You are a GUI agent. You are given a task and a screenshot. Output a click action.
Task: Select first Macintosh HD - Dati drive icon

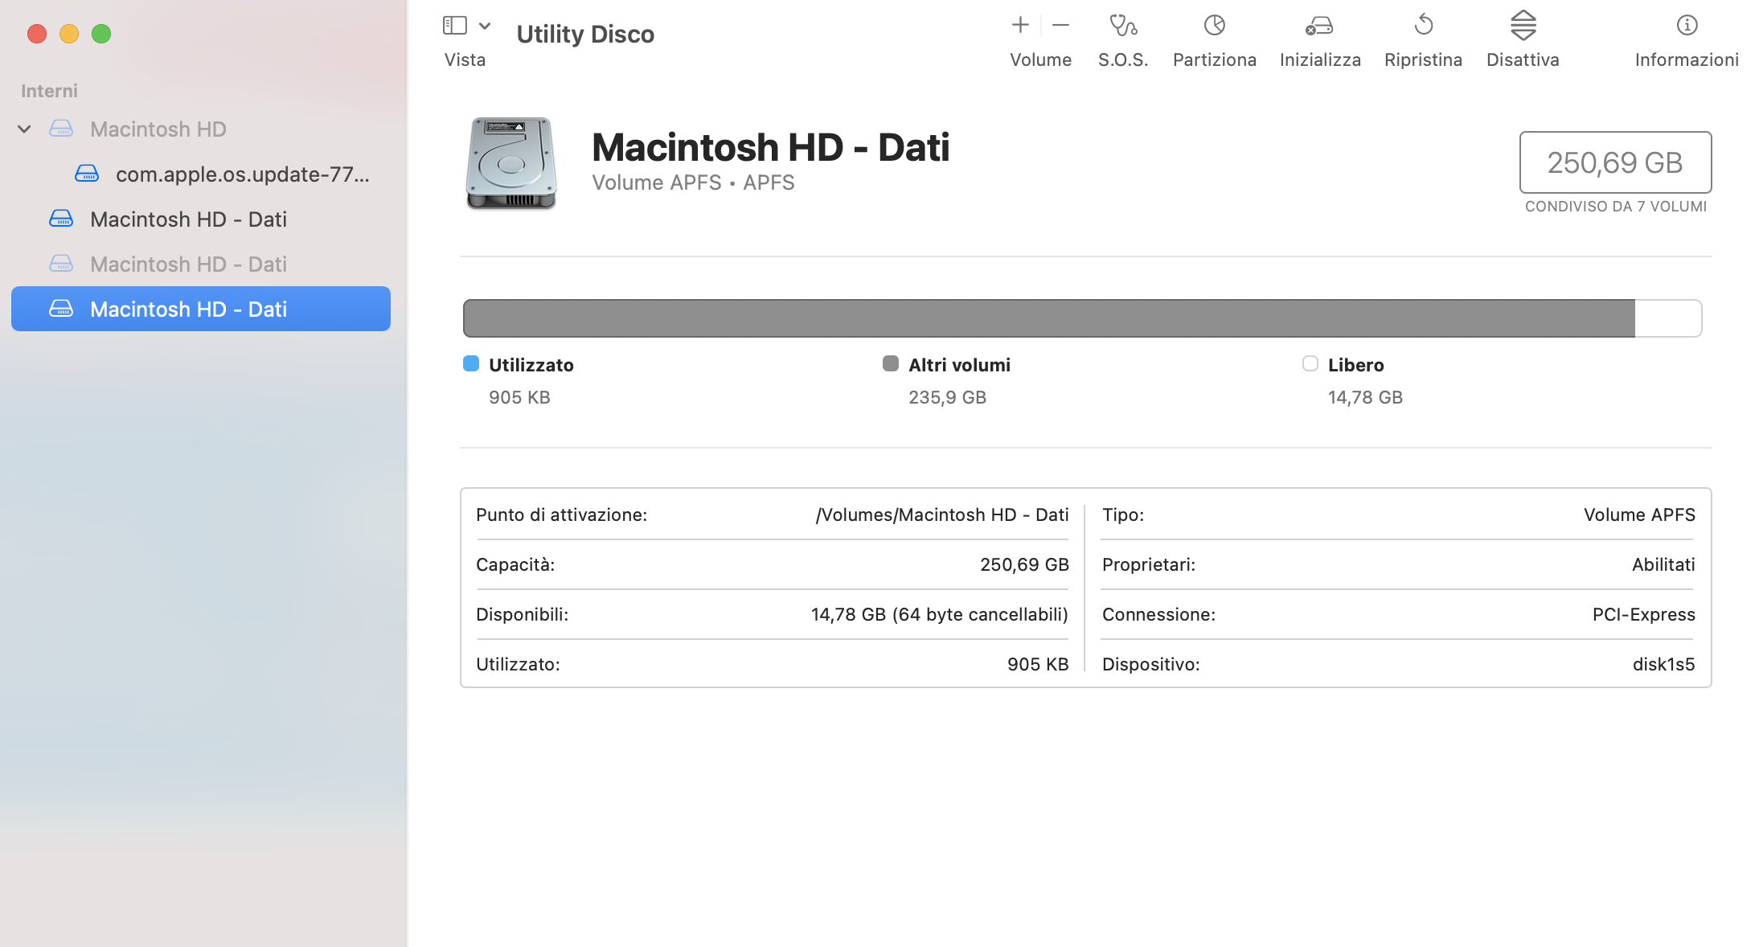coord(61,219)
